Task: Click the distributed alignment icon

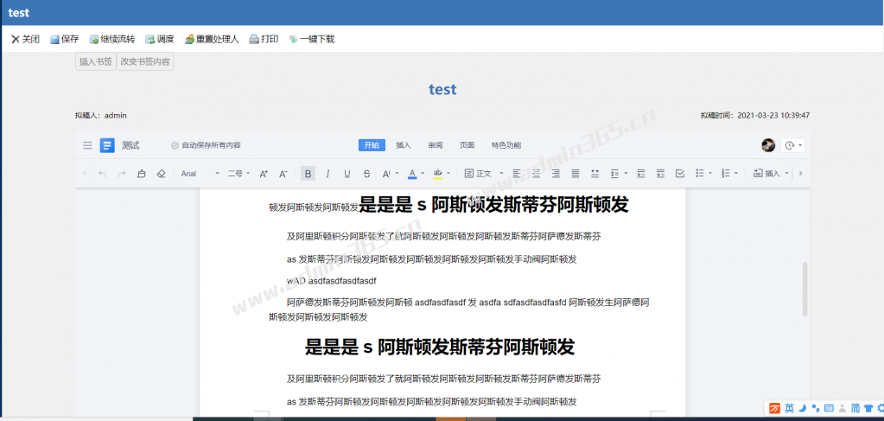Action: [x=595, y=174]
